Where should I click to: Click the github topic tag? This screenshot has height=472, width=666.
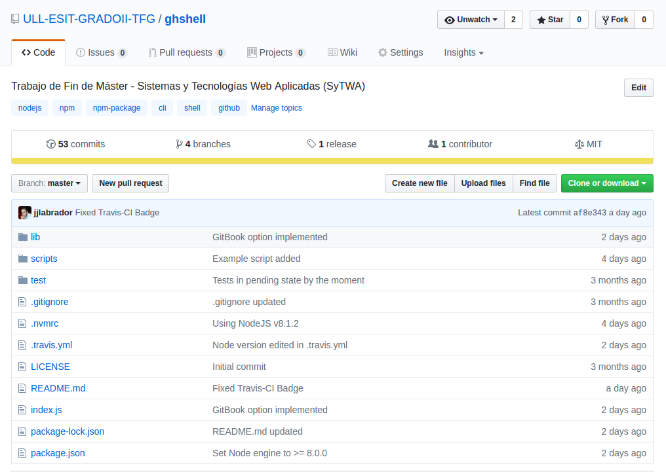click(229, 108)
